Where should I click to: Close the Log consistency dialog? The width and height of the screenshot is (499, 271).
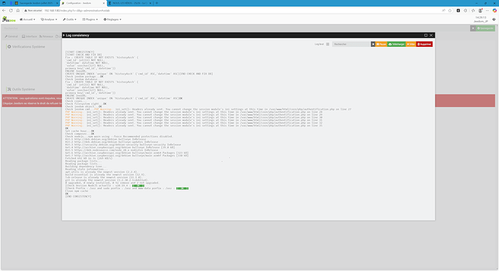click(x=431, y=35)
